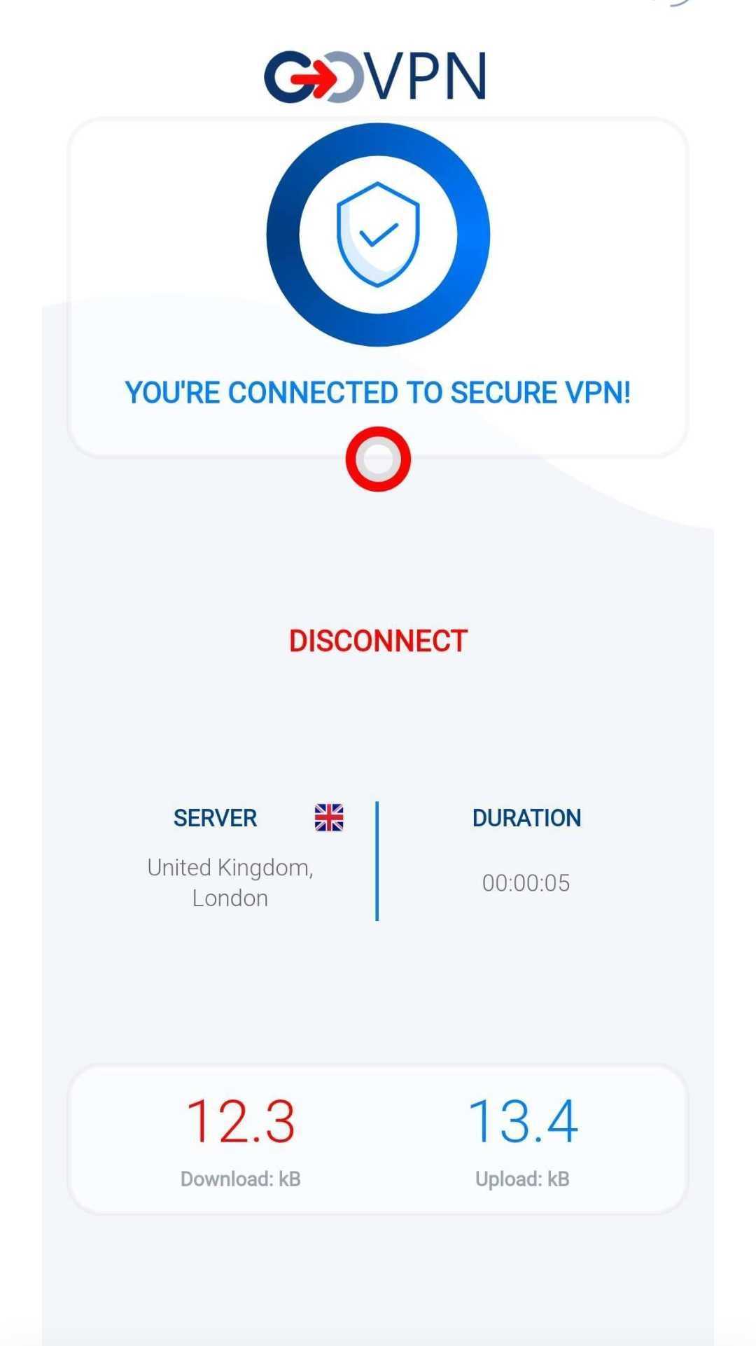Tap the DURATION heading

click(526, 818)
